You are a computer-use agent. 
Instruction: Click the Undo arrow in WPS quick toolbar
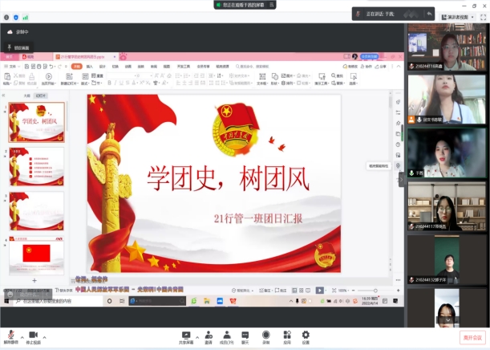point(51,67)
